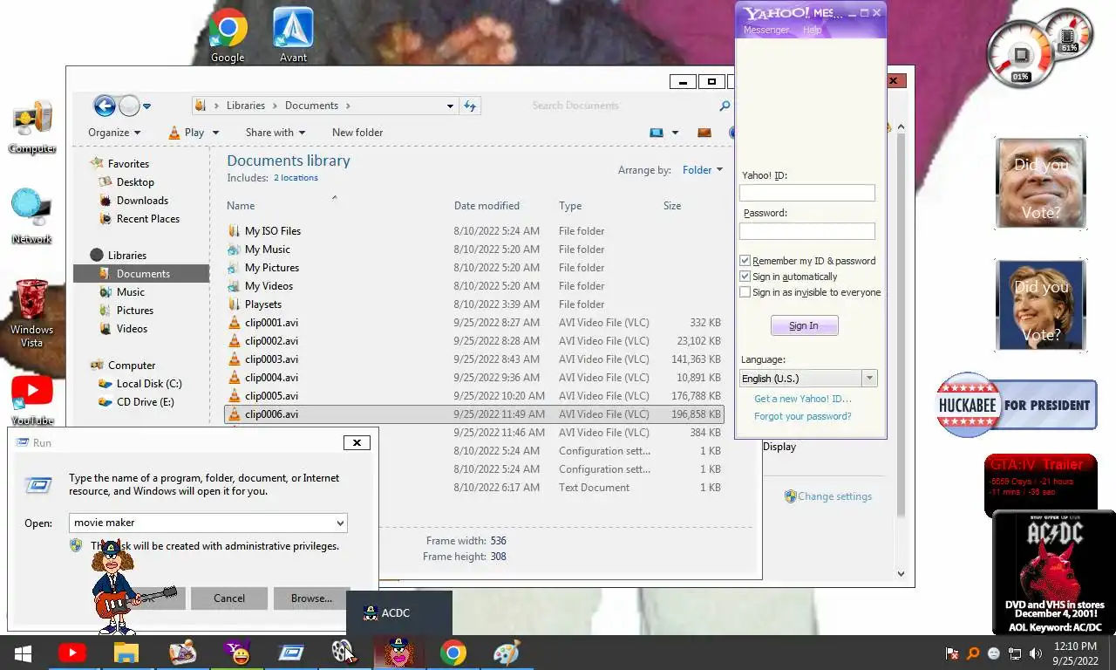
Task: Click the search magnifier in Search Documents
Action: pyautogui.click(x=724, y=106)
